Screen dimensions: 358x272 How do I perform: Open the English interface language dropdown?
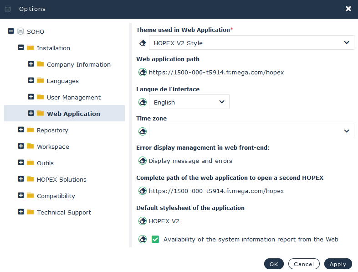point(189,102)
